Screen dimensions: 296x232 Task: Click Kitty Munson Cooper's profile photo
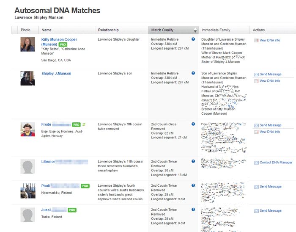coord(27,44)
